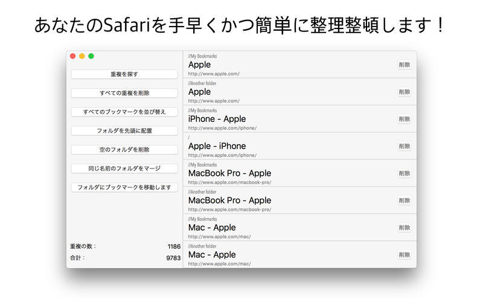Select the iPhone - Apple bookmark title

(x=217, y=119)
